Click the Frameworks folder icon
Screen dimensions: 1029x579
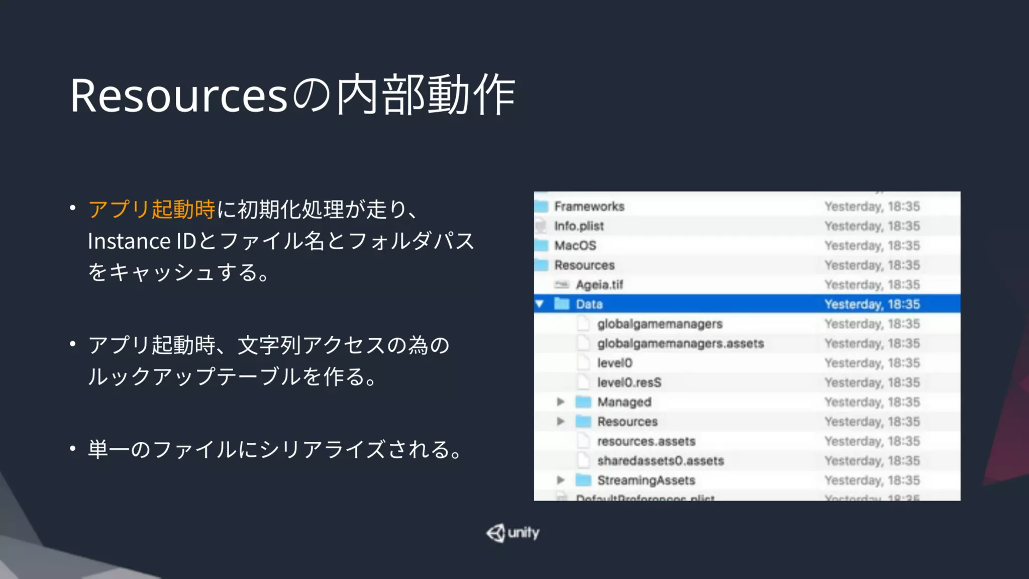point(541,206)
